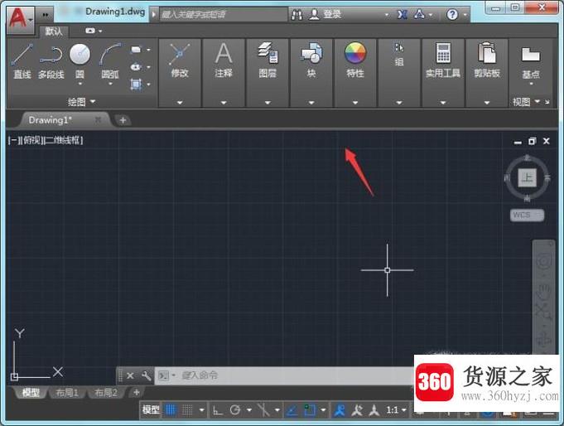
Task: Switch to the Layout1 (布局1) tab
Action: coord(67,393)
